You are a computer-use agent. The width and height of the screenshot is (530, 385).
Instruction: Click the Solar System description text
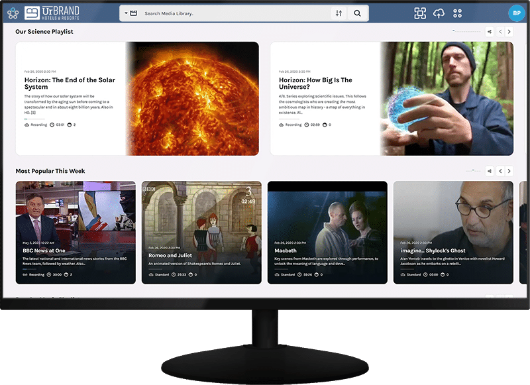69,105
